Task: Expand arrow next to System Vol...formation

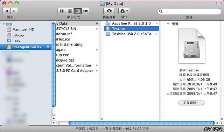Action: (x=97, y=65)
